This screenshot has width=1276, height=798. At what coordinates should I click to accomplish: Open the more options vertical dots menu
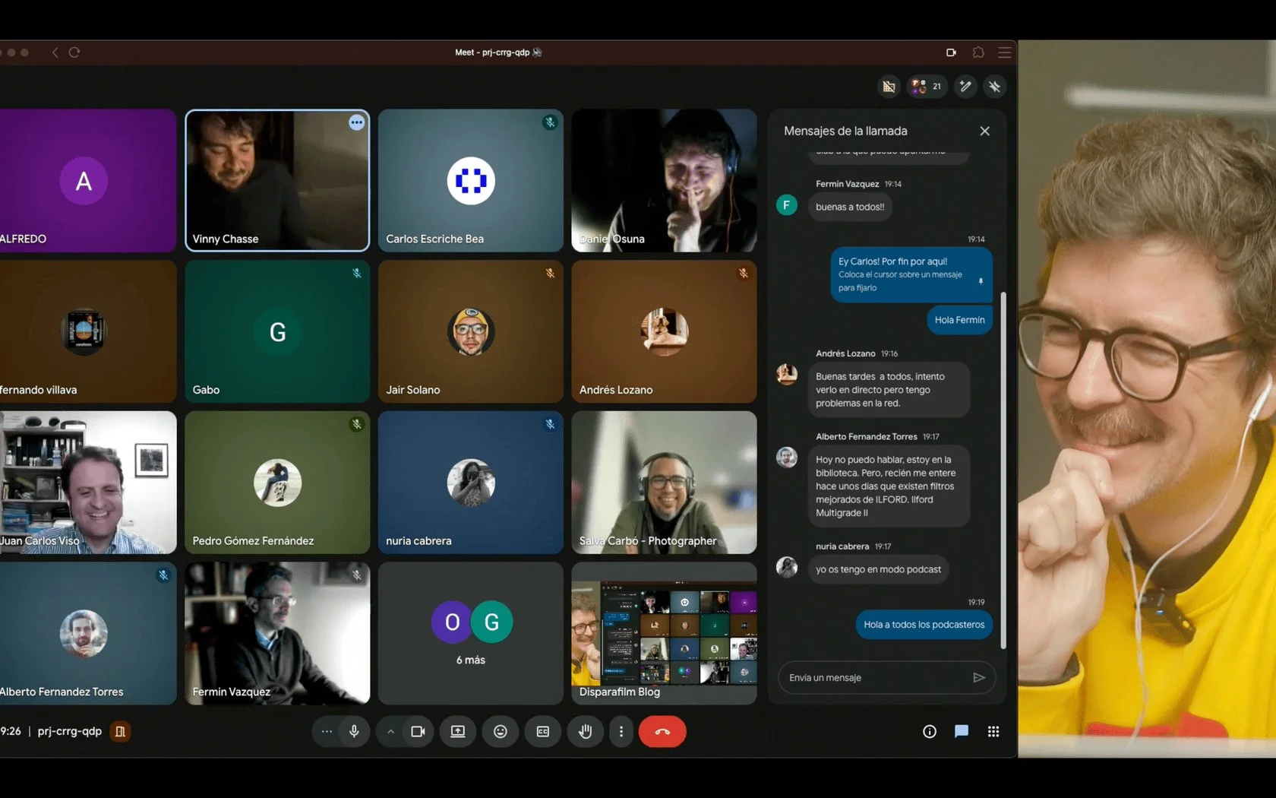click(x=621, y=731)
